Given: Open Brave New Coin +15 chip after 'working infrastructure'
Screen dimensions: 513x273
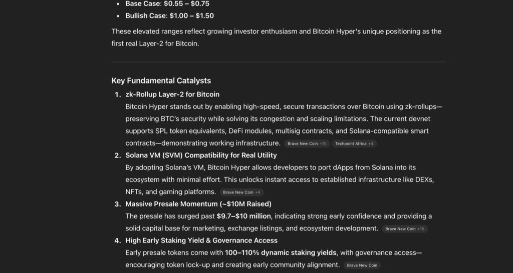Looking at the screenshot, I should (307, 143).
